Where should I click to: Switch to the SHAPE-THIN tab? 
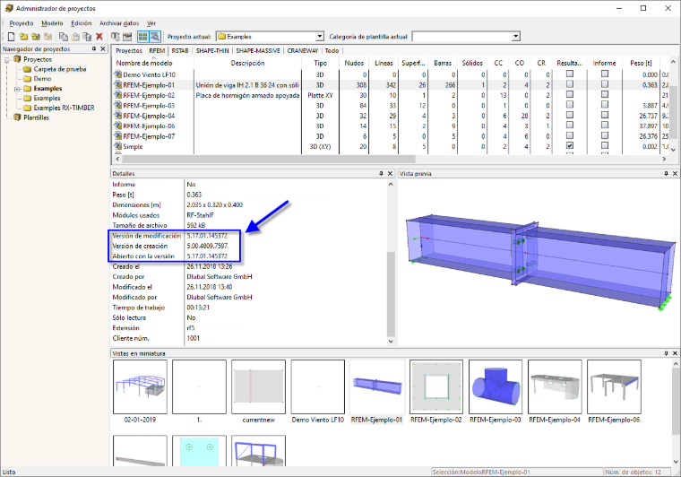212,51
